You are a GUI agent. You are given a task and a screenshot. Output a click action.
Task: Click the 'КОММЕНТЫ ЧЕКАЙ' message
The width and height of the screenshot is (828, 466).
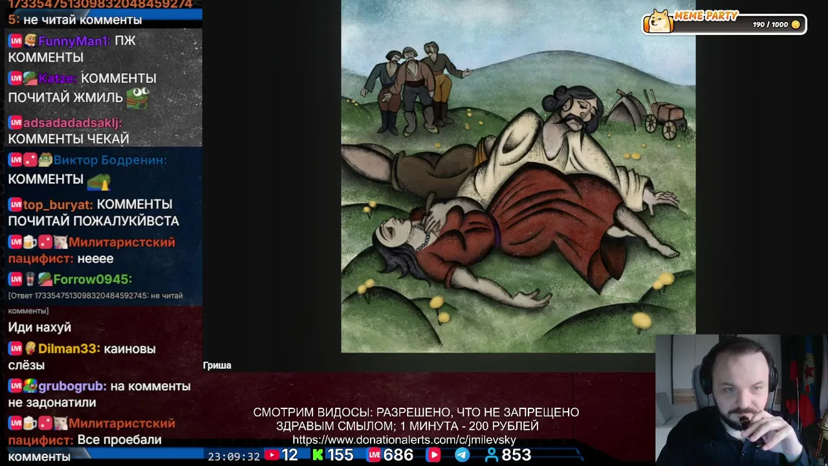tap(69, 139)
